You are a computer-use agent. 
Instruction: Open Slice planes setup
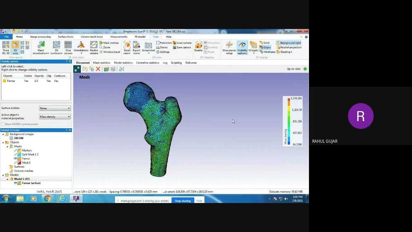pos(229,48)
